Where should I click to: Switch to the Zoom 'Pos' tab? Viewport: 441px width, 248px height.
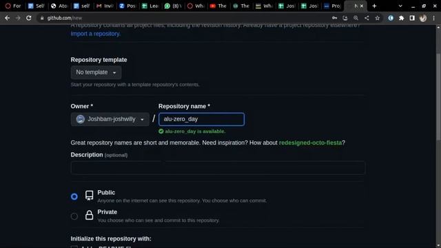(127, 6)
